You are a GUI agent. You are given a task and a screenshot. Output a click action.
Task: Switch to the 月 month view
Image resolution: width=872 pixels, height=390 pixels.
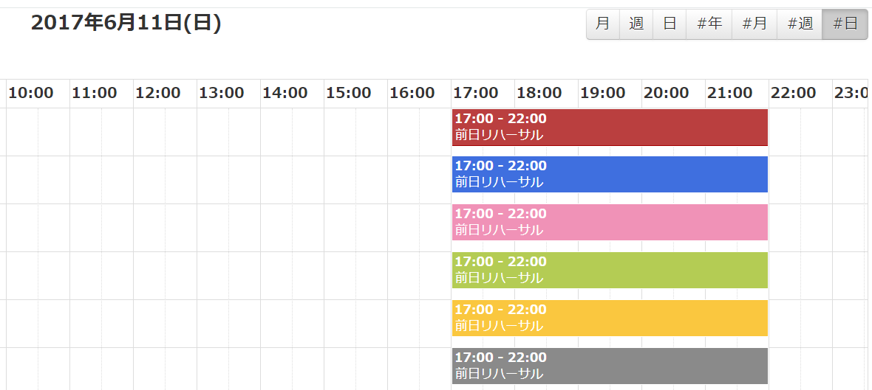pos(603,24)
